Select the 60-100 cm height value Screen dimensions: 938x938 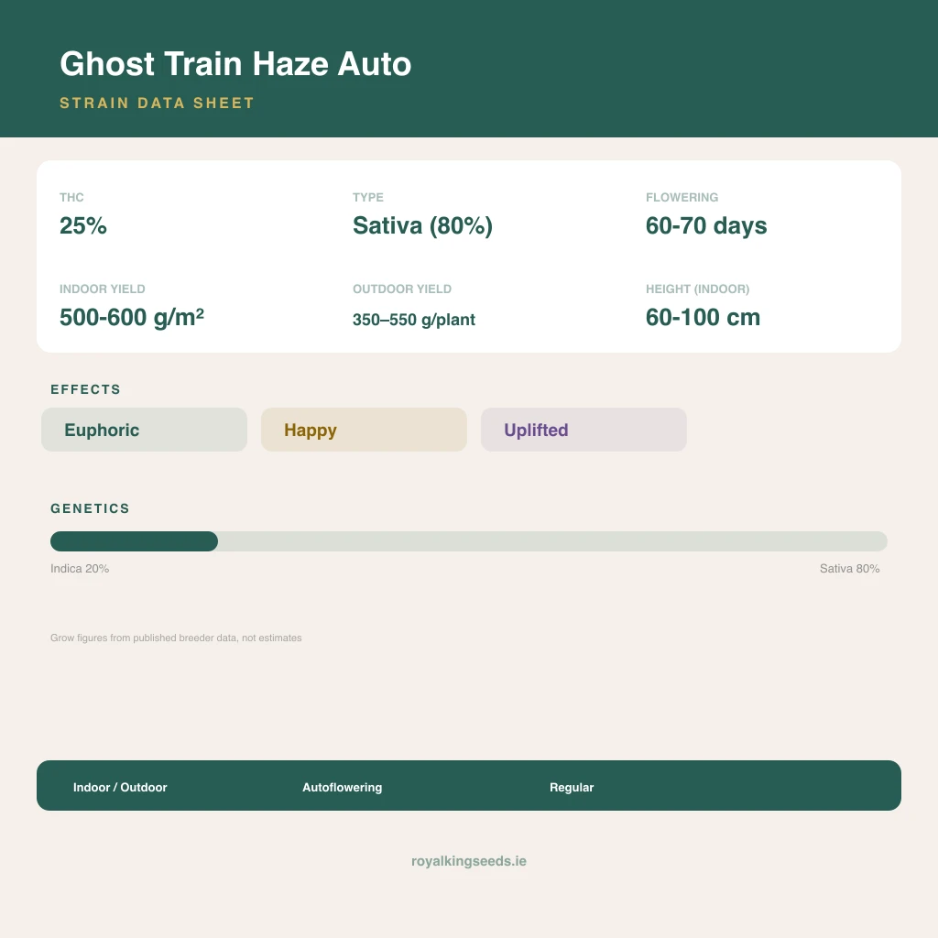point(703,317)
